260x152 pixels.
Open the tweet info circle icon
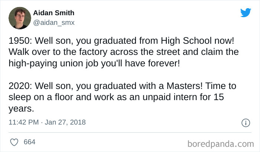(245, 122)
